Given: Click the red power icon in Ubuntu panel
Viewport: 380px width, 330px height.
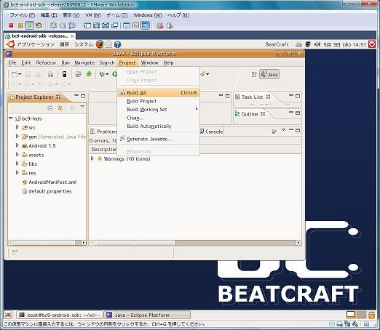Looking at the screenshot, I should pyautogui.click(x=372, y=44).
